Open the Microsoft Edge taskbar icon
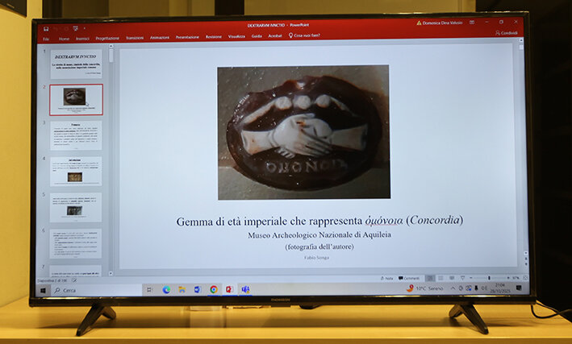The height and width of the screenshot is (344, 572). click(166, 289)
